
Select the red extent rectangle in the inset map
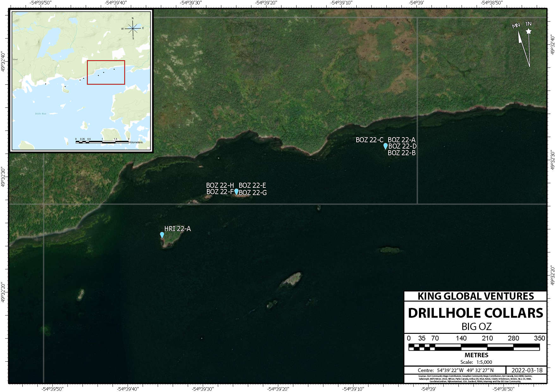pos(106,72)
